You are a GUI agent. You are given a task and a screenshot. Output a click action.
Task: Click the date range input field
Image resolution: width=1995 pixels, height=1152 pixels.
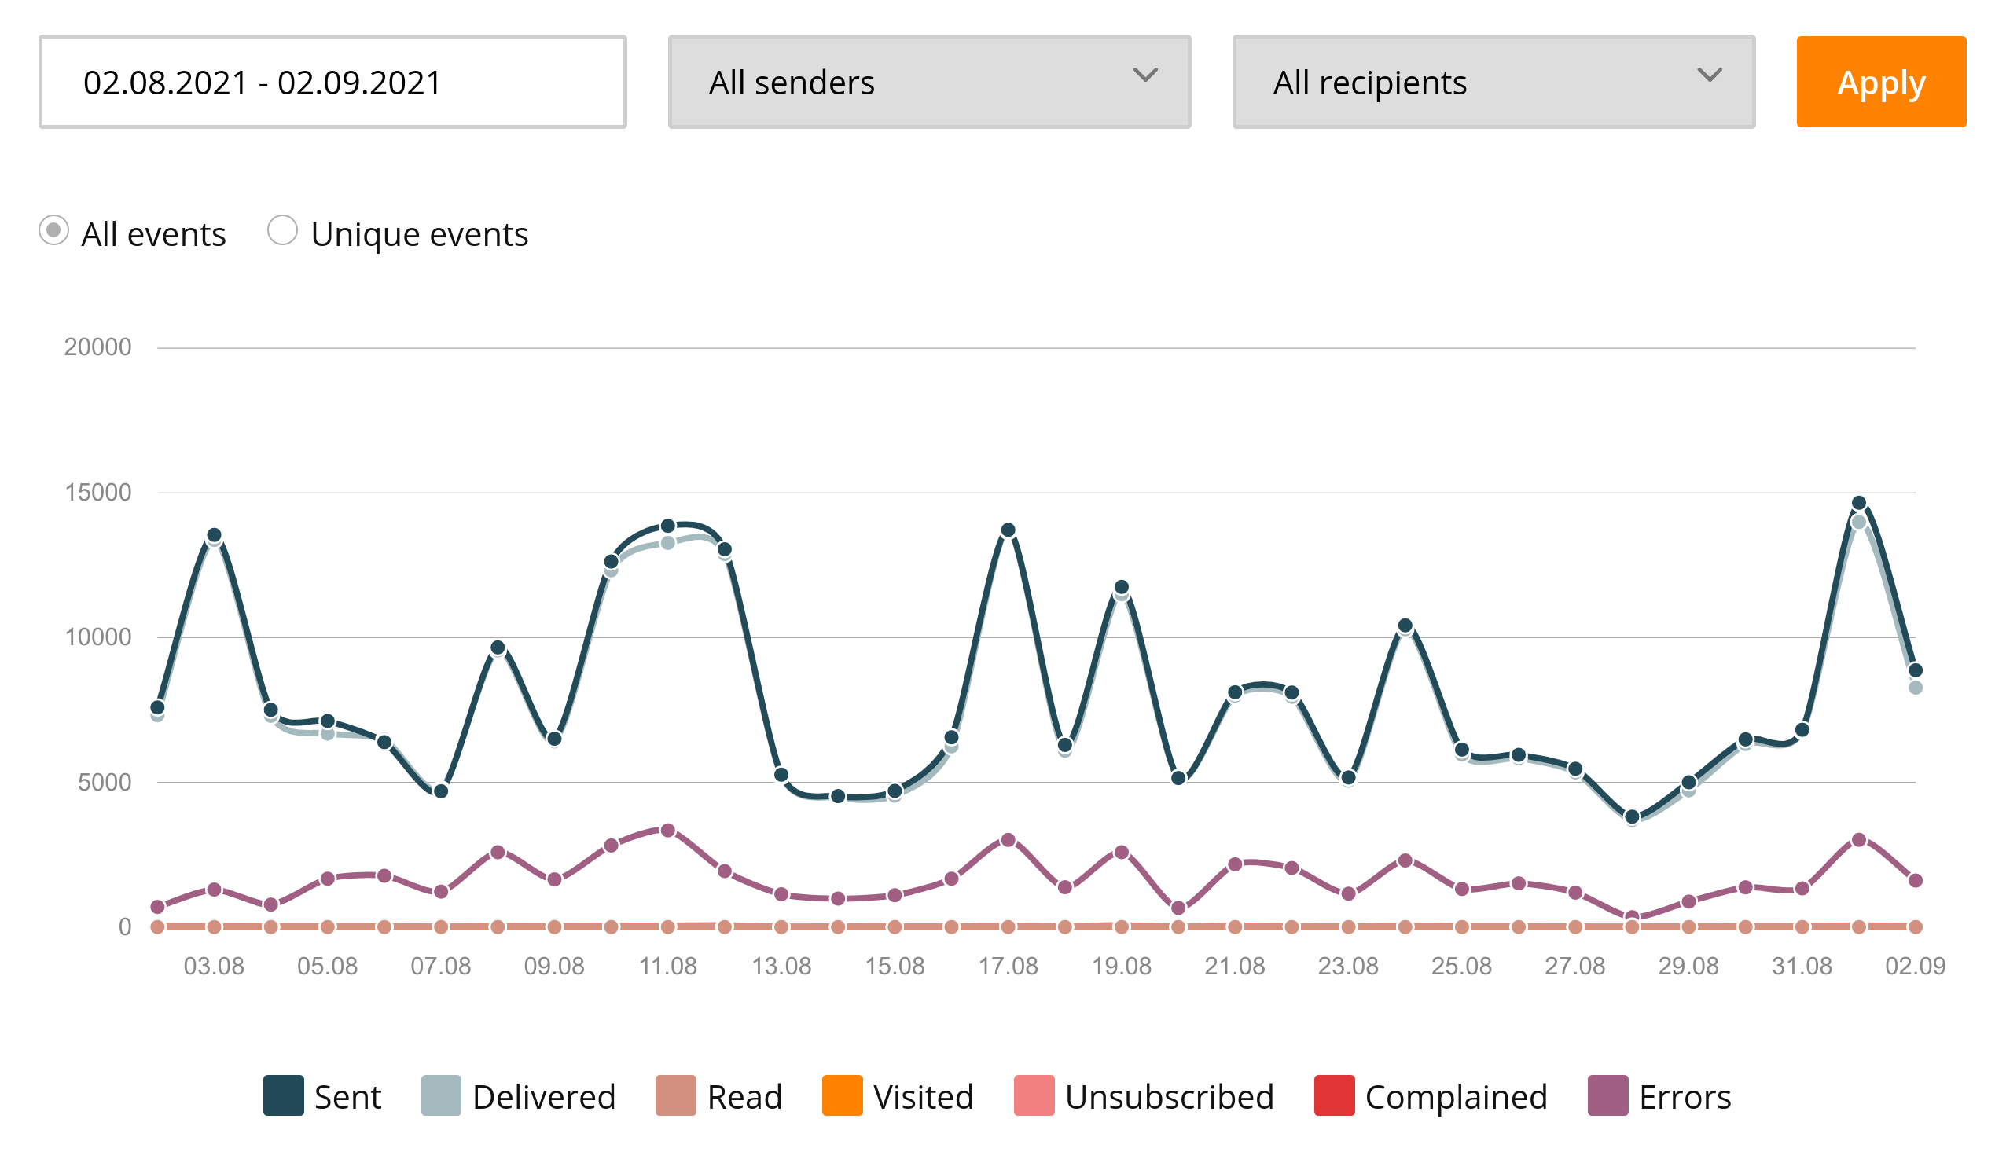tap(332, 82)
